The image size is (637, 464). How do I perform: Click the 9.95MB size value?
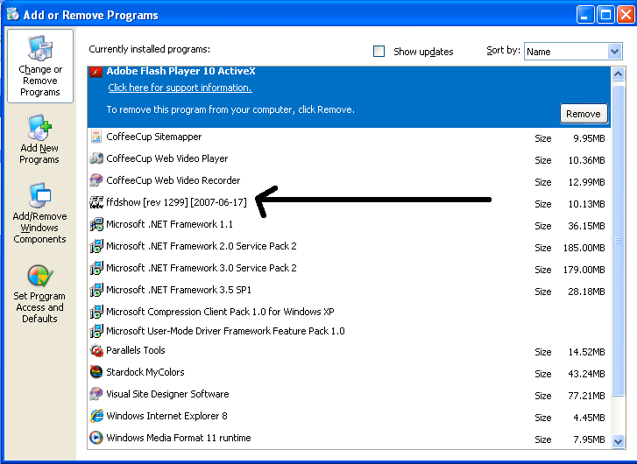pyautogui.click(x=589, y=138)
